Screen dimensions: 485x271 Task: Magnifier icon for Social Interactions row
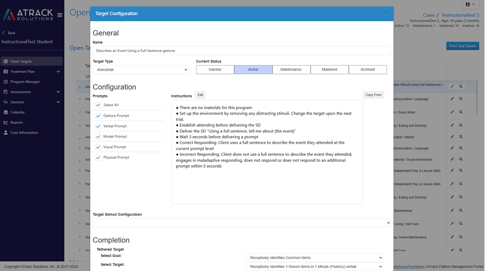[461, 159]
